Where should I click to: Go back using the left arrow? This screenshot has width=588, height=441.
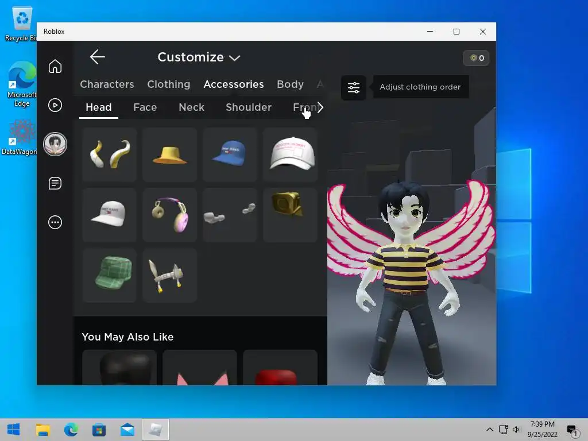[98, 57]
